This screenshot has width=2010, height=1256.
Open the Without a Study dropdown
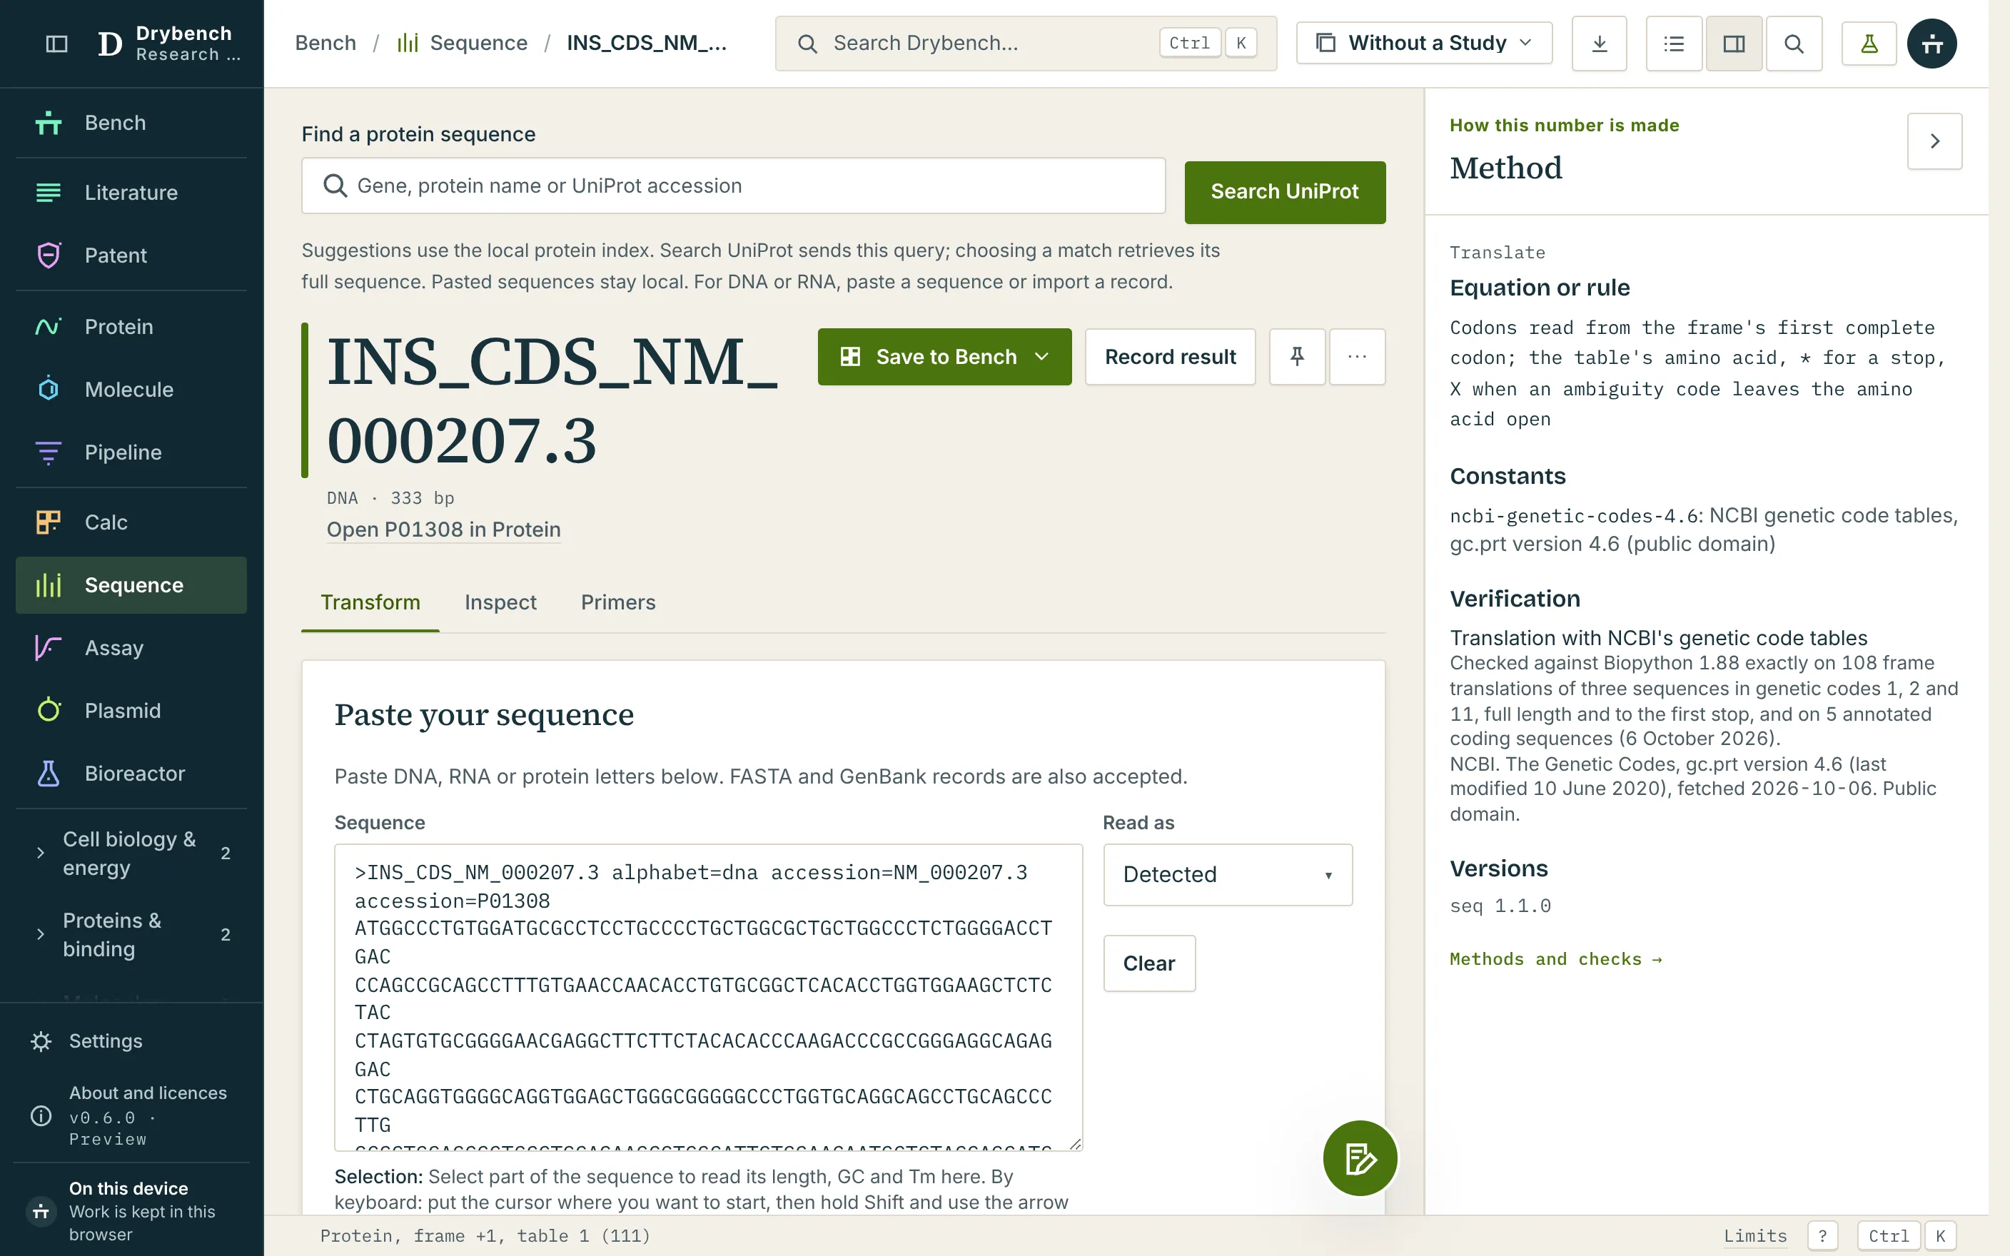(1423, 44)
